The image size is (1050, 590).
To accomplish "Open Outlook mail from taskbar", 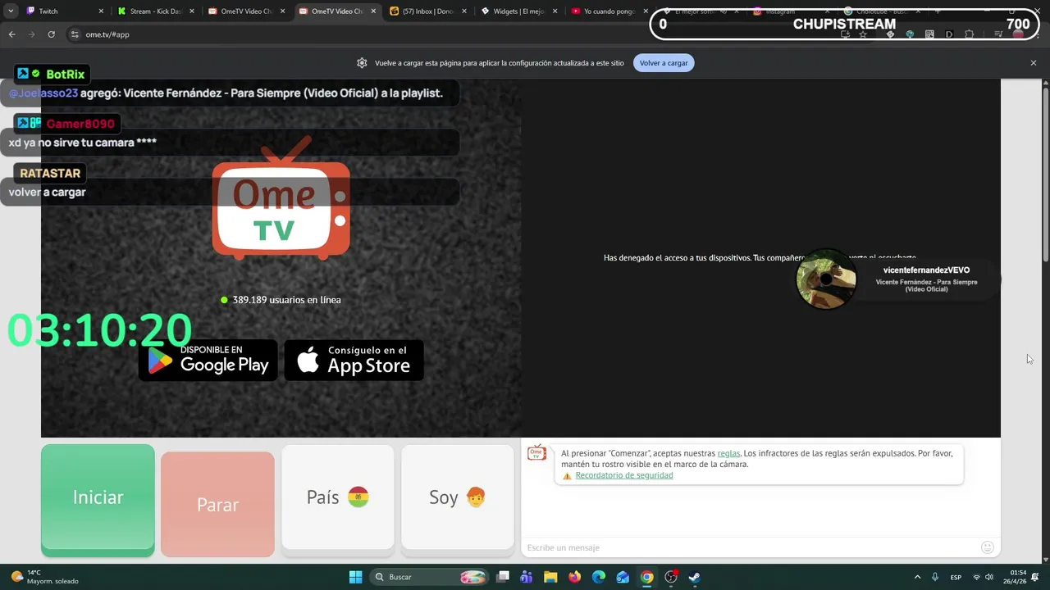I will pos(623,577).
